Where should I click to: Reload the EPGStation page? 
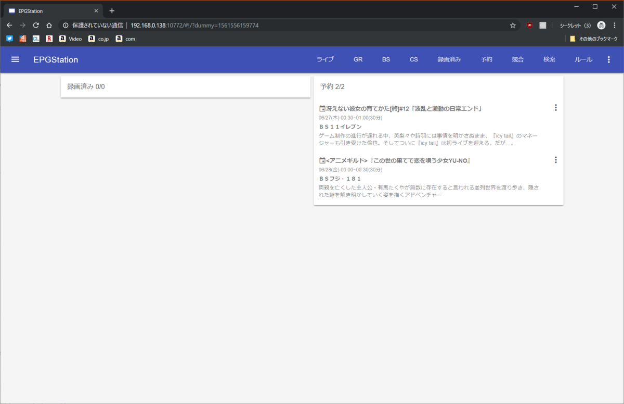pos(35,25)
